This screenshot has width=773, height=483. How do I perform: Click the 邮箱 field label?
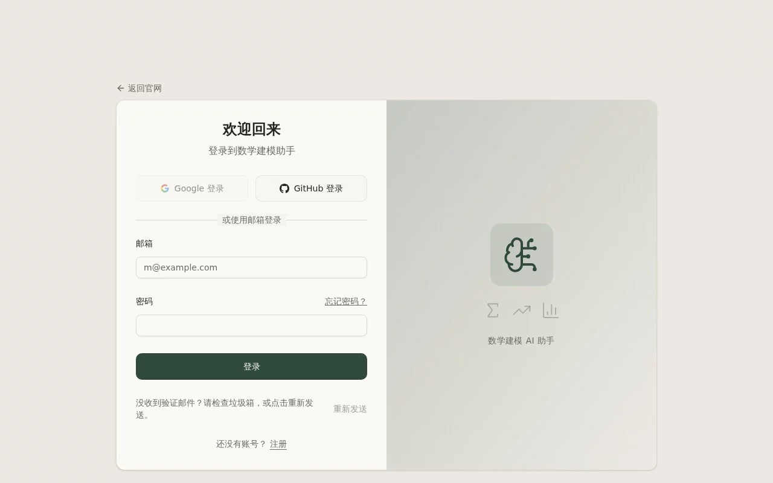pyautogui.click(x=144, y=243)
